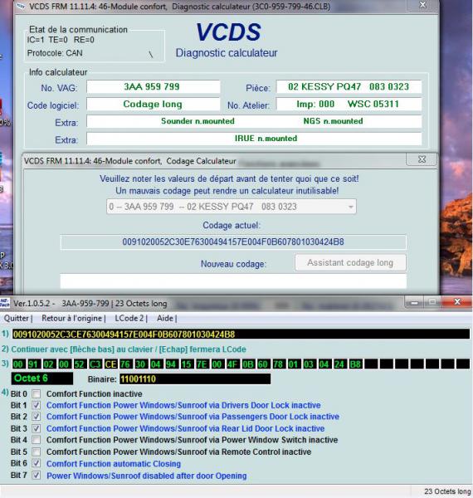The image size is (473, 498).
Task: Open the LCode 2 menu
Action: pos(129,318)
